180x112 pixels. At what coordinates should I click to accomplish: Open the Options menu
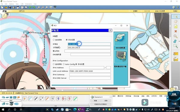(x=11, y=4)
